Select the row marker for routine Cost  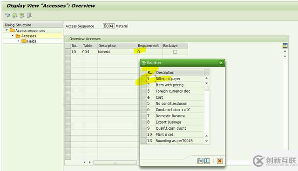pyautogui.click(x=144, y=97)
